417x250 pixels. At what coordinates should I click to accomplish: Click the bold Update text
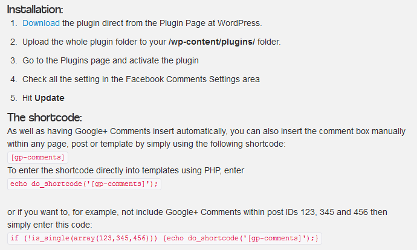tap(50, 98)
